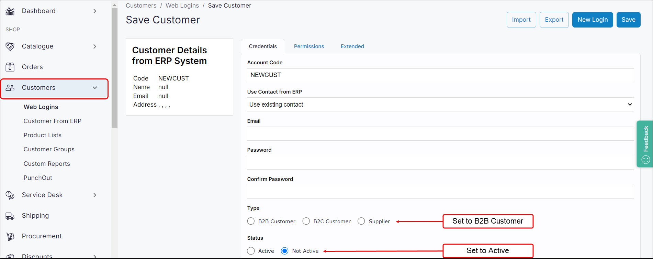653x259 pixels.
Task: Open the Use Contact from ERP dropdown
Action: pyautogui.click(x=440, y=105)
